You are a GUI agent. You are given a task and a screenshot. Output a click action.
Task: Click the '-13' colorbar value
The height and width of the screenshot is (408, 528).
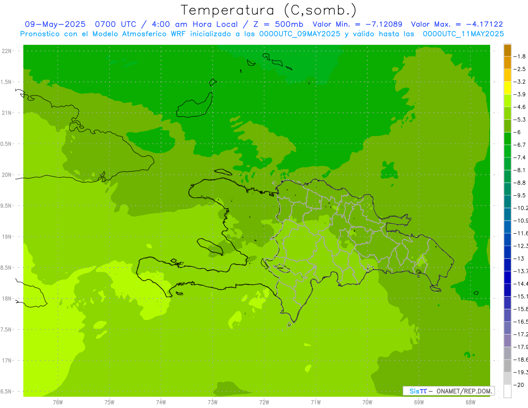coord(519,258)
